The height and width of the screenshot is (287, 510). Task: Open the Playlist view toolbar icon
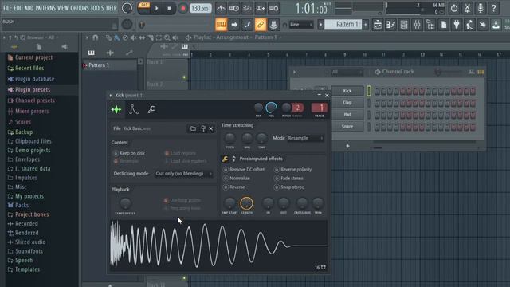click(377, 25)
